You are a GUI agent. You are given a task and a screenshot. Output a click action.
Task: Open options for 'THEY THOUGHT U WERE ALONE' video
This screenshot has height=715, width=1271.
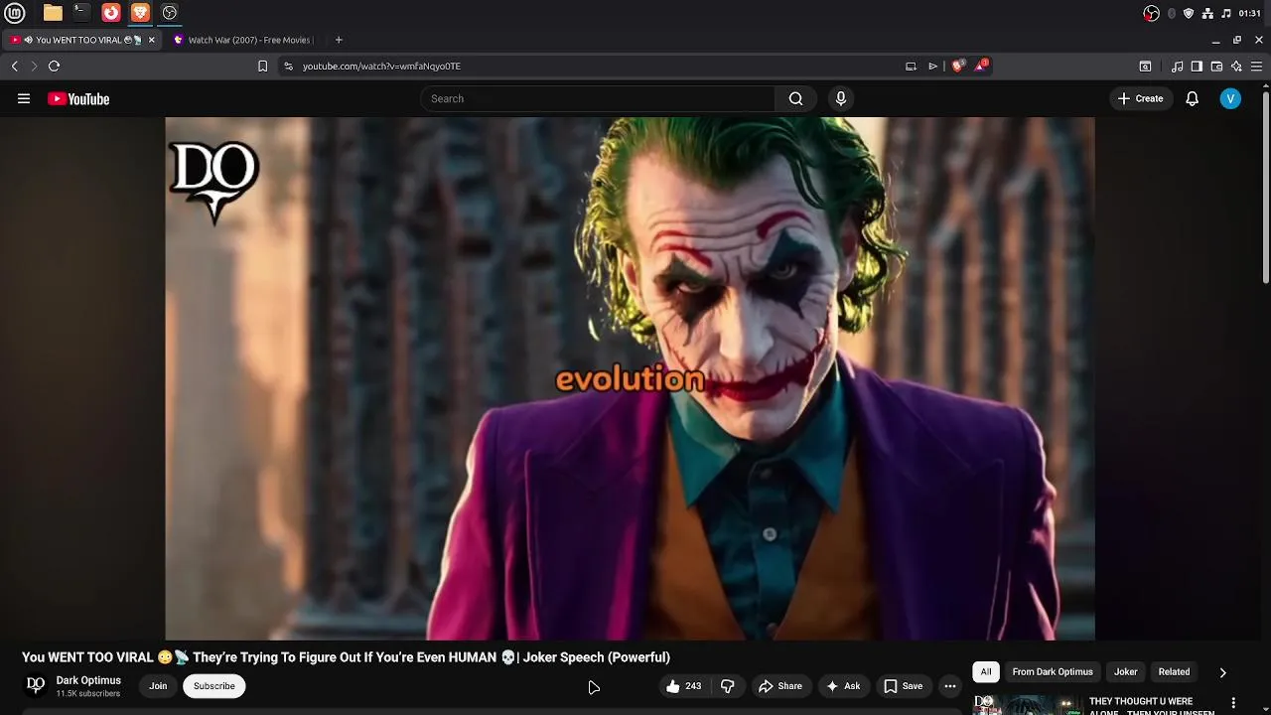1233,703
